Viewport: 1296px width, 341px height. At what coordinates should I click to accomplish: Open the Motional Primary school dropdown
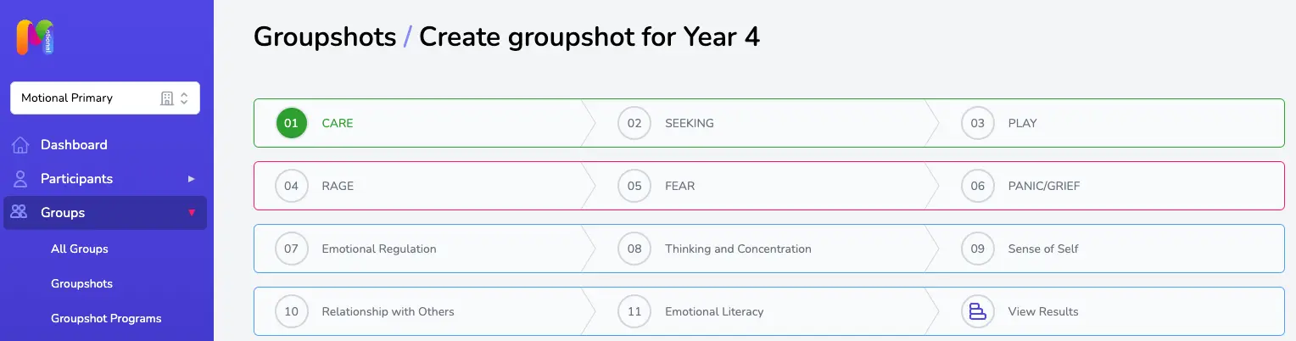105,98
